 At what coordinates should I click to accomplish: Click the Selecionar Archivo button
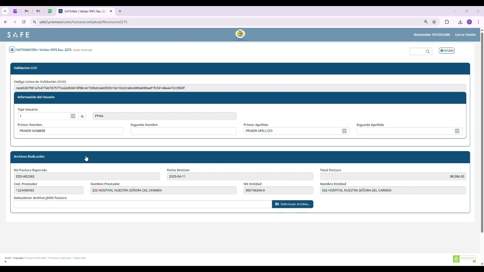point(293,204)
